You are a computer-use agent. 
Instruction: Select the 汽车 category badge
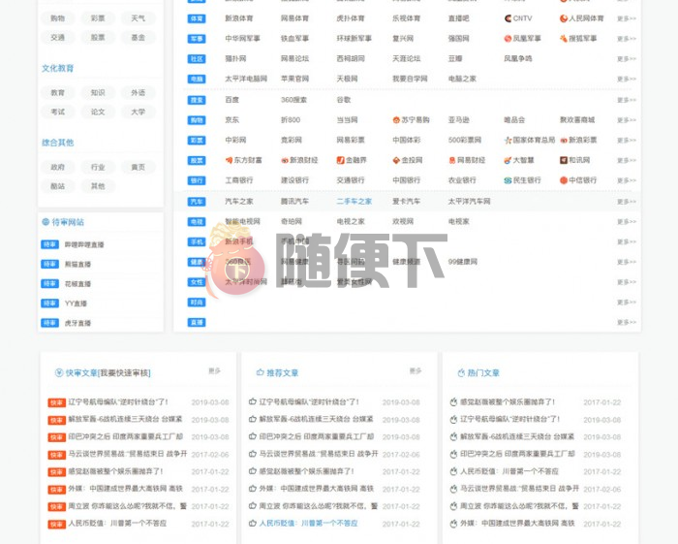(x=197, y=202)
